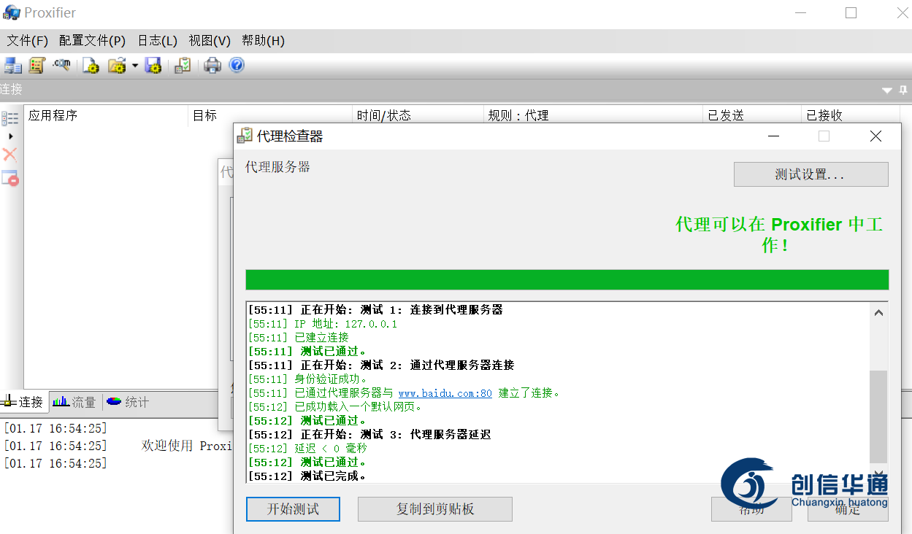
Task: Open the .com Name Resolution icon
Action: [x=61, y=65]
